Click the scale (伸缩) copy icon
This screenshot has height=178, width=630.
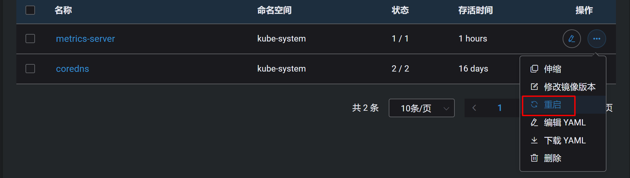coord(534,69)
